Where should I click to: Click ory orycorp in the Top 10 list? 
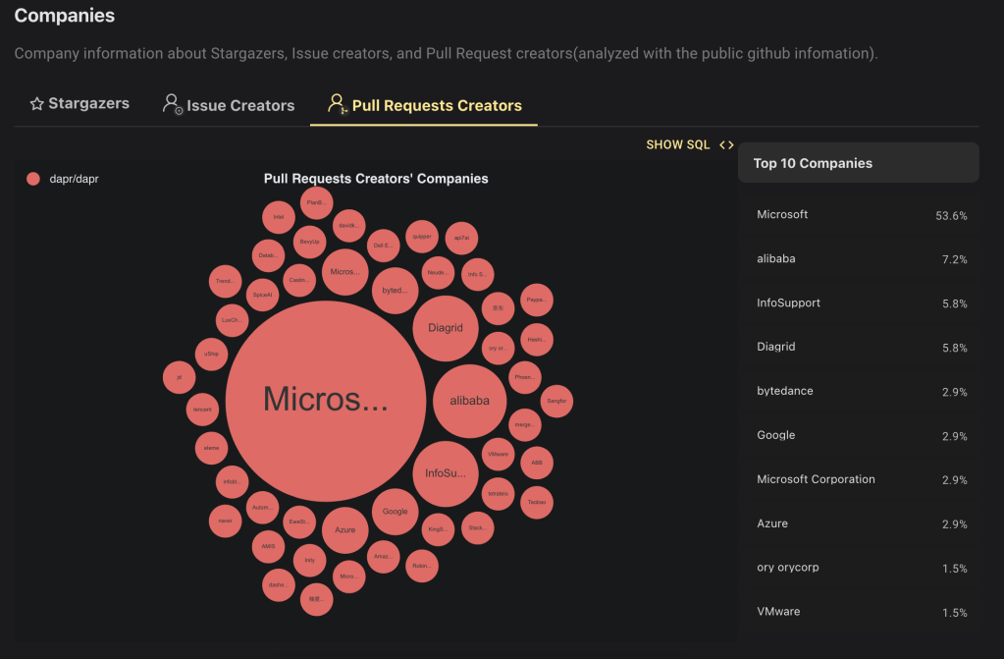coord(787,568)
